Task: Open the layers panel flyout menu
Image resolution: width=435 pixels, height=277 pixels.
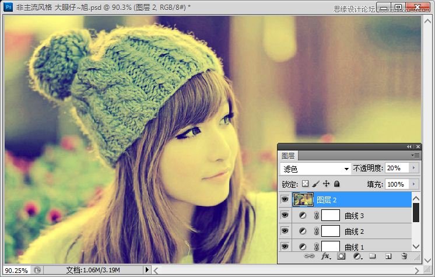Action: tap(415, 156)
